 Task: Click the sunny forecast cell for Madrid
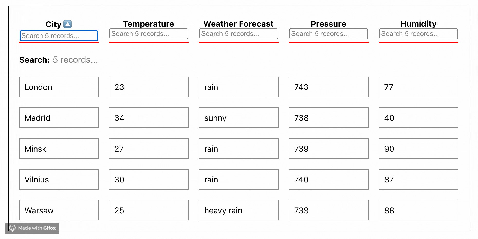pos(238,118)
